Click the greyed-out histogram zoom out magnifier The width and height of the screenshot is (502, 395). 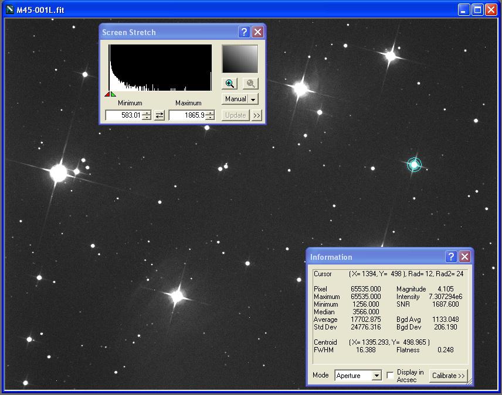coord(250,84)
